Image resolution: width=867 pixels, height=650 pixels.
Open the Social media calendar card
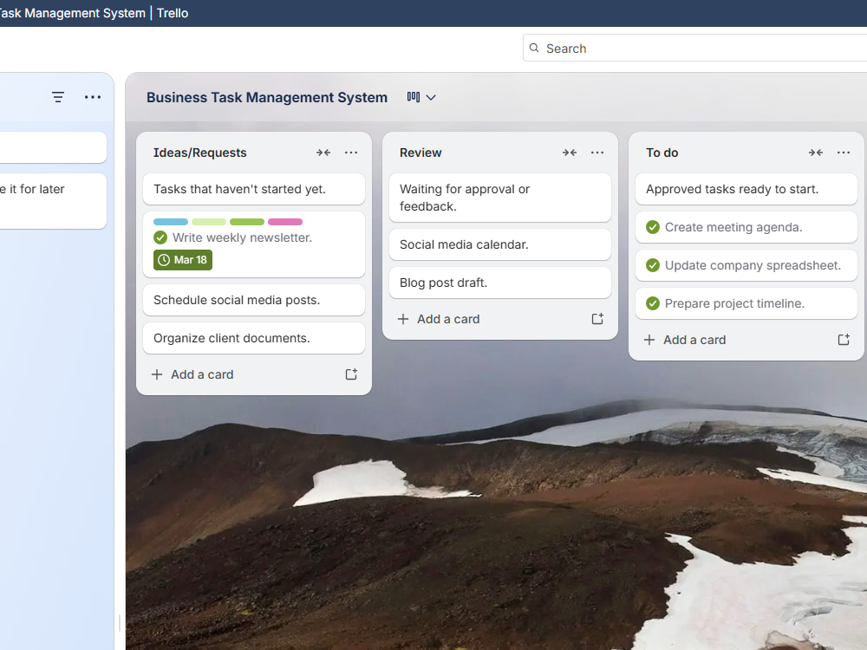(x=500, y=244)
